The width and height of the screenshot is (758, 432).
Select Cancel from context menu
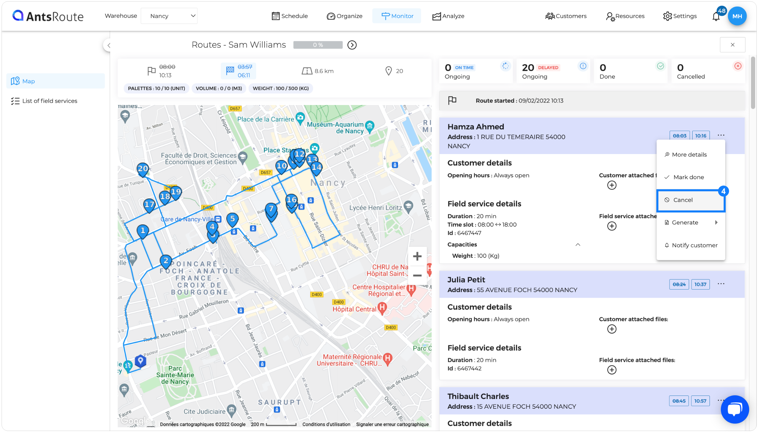(691, 200)
